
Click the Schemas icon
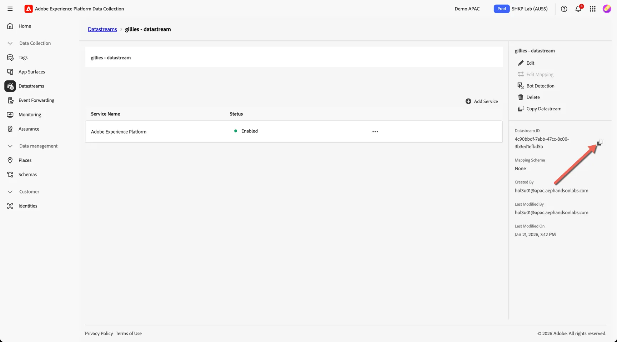[x=10, y=175]
